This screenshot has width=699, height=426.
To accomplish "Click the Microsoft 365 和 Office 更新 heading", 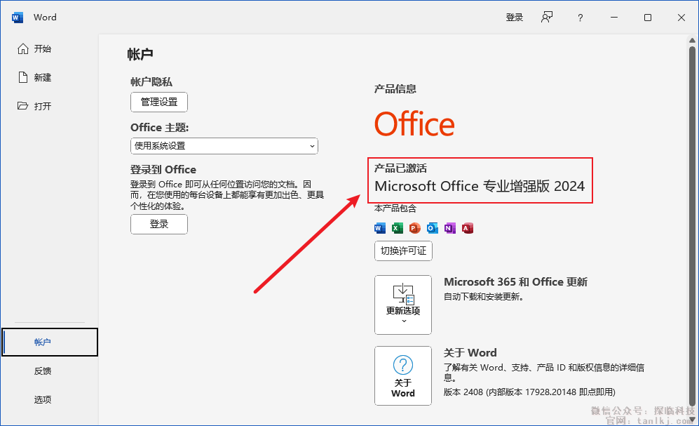I will [515, 282].
